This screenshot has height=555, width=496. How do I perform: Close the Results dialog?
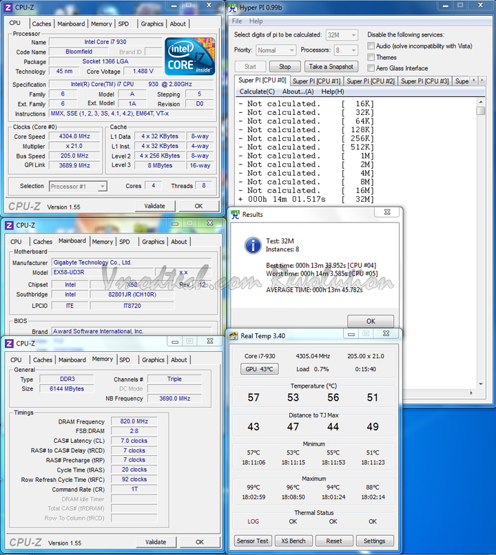pyautogui.click(x=387, y=212)
